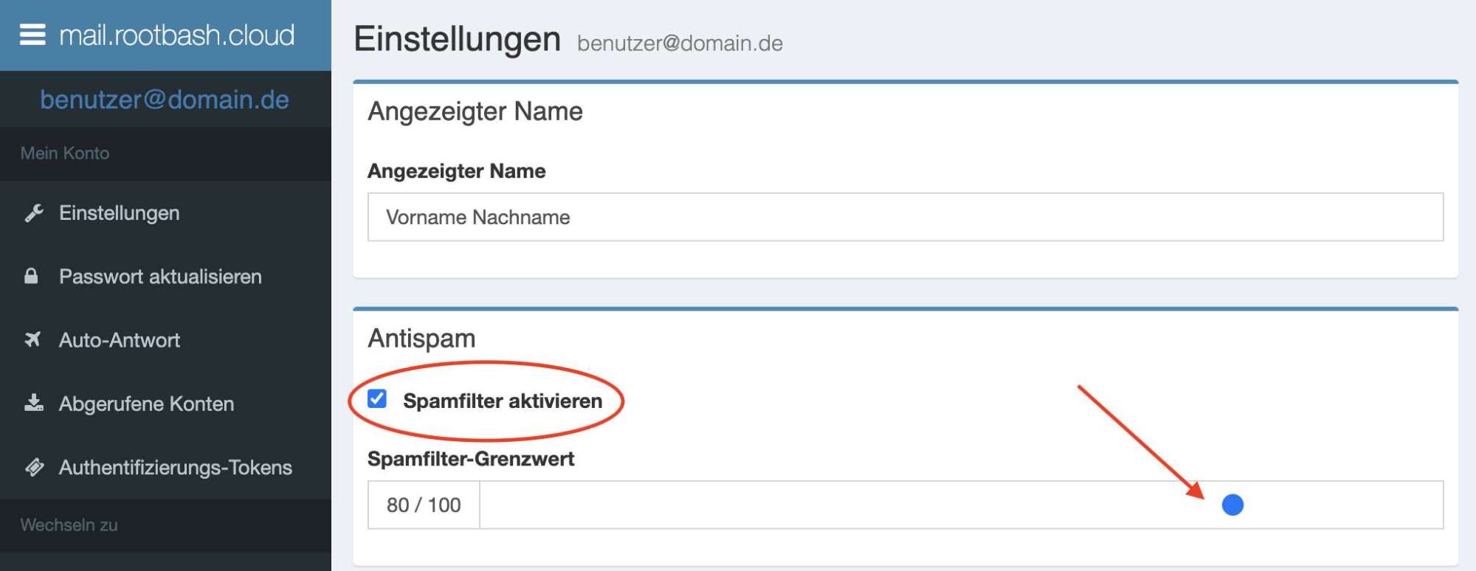Open the Einstellungen menu item

point(120,213)
